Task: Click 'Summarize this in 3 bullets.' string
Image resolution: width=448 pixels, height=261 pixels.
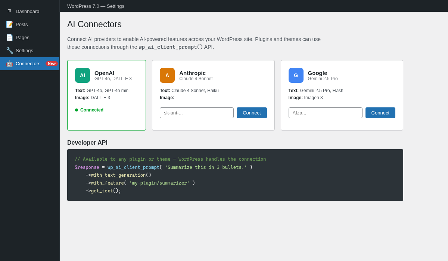Action: coord(206,167)
